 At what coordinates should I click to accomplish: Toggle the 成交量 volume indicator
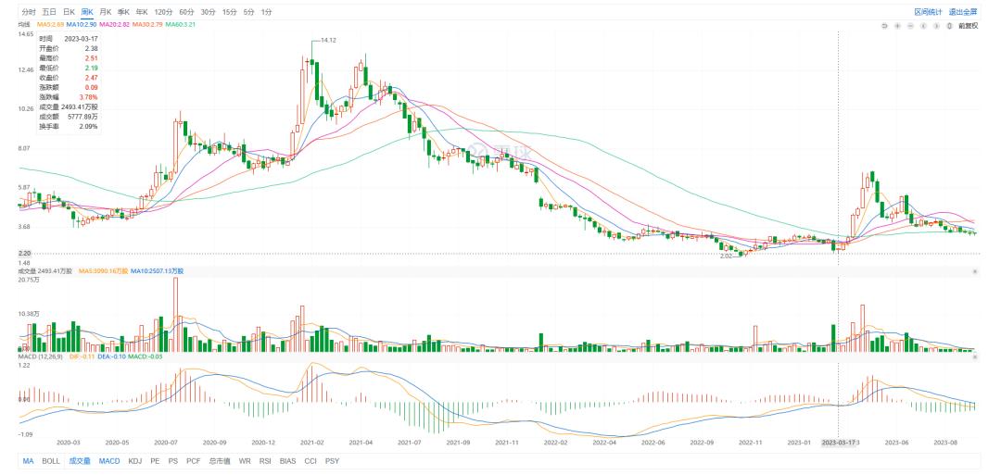pos(80,461)
